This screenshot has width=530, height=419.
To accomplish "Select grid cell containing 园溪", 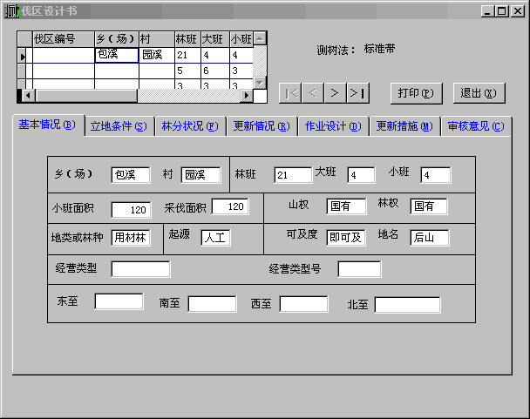I will click(x=157, y=55).
